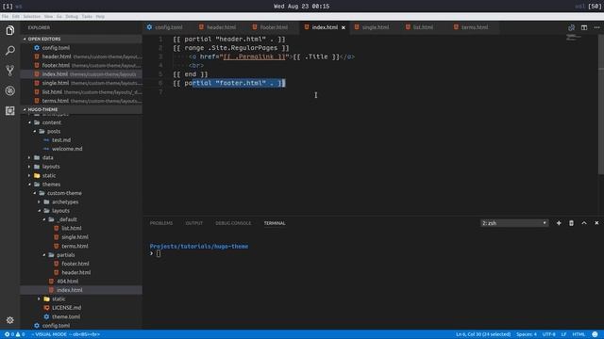The width and height of the screenshot is (604, 339).
Task: Open the Source Control view
Action: tap(10, 71)
